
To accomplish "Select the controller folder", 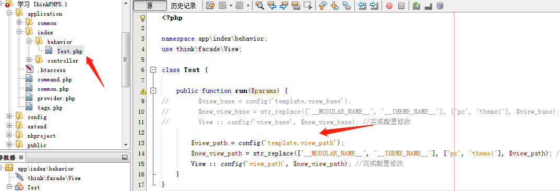I will [63, 61].
